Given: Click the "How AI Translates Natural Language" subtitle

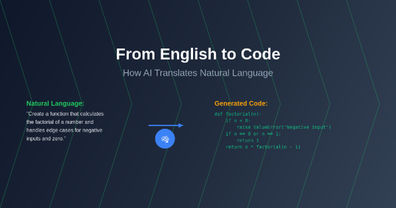Looking at the screenshot, I should 198,73.
